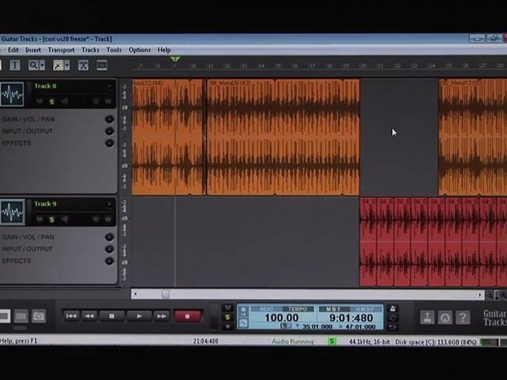Activate the magnifier zoom tool
The width and height of the screenshot is (507, 380).
pos(33,65)
